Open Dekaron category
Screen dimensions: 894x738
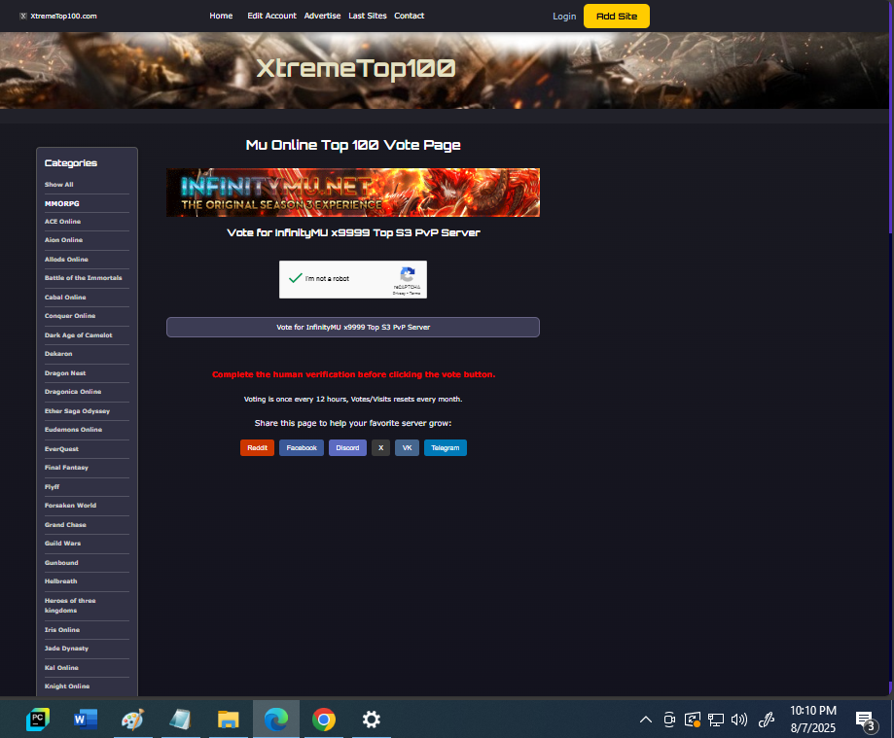click(58, 354)
